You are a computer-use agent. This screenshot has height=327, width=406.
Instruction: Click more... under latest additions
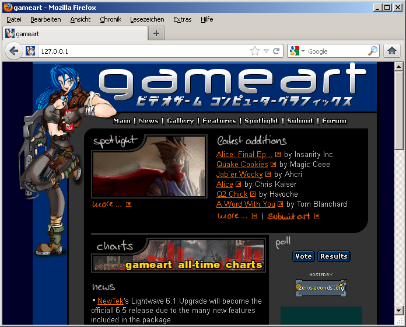232,216
